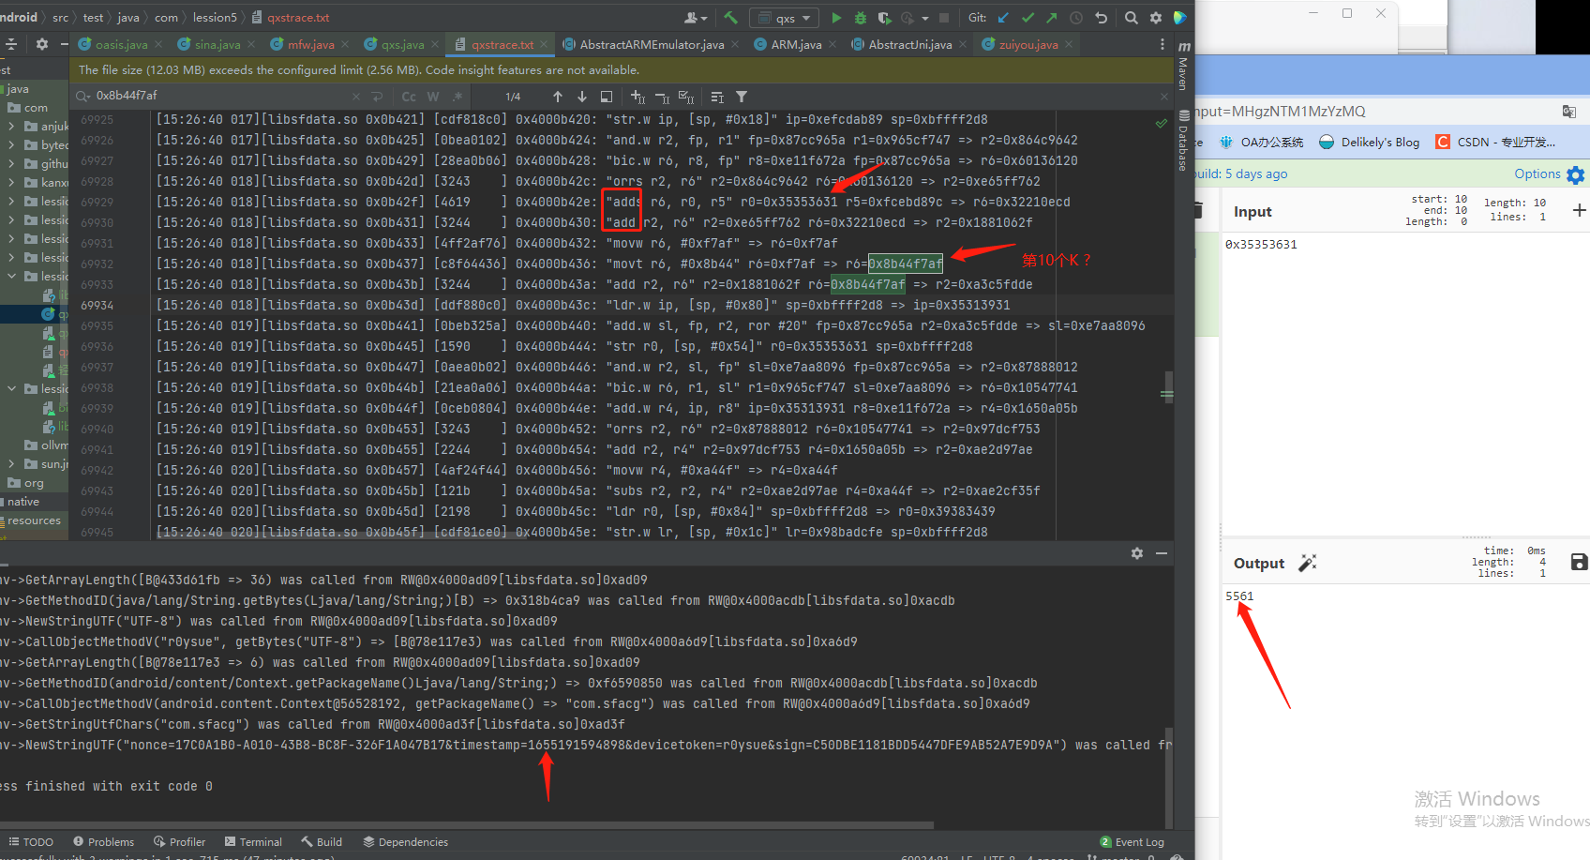Switch to the qxs.java tab
The height and width of the screenshot is (860, 1590).
click(x=402, y=44)
